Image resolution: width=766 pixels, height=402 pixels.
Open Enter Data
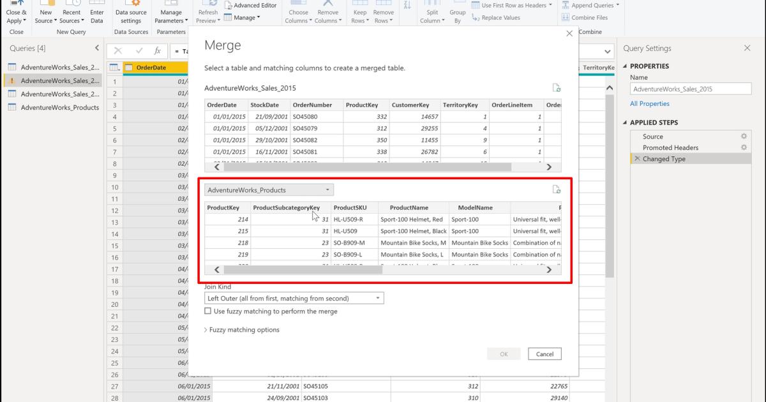96,11
